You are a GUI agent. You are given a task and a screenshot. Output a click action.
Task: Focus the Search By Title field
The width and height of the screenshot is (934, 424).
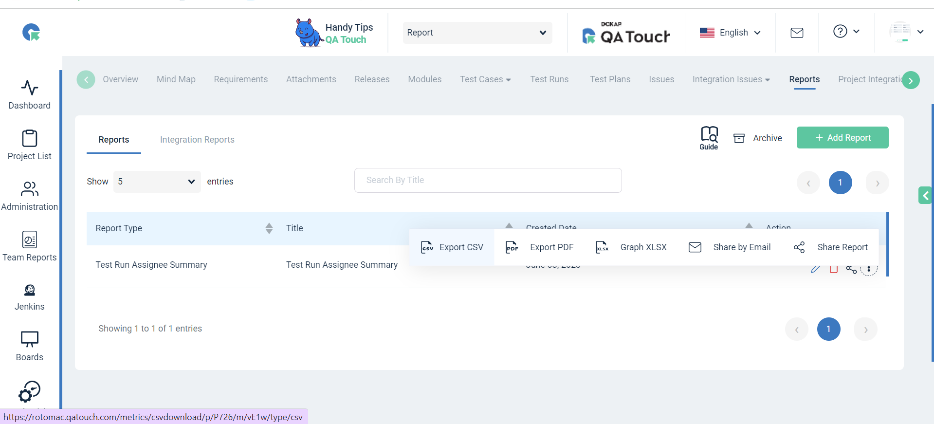(488, 180)
